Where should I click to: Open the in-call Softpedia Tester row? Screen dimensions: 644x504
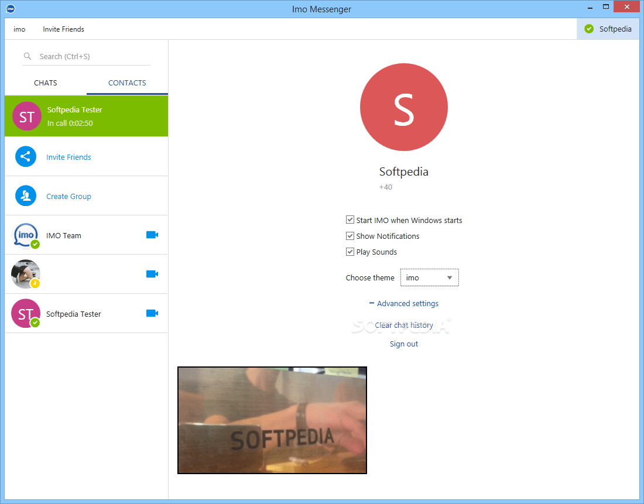(x=86, y=116)
